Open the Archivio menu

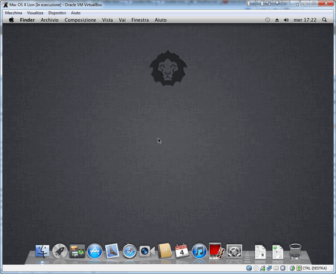50,20
